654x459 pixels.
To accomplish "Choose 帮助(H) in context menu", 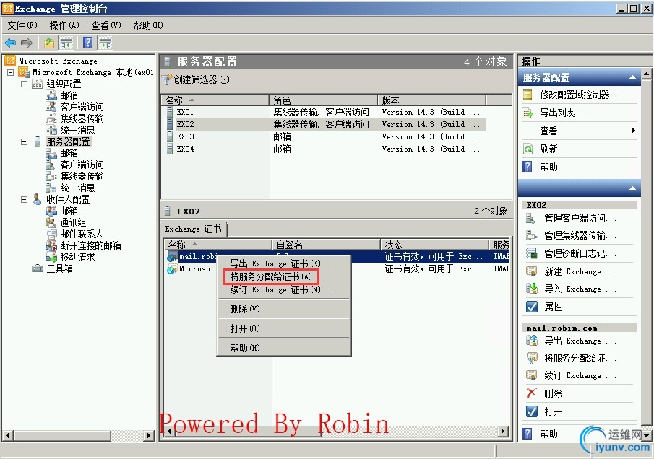I will point(283,348).
